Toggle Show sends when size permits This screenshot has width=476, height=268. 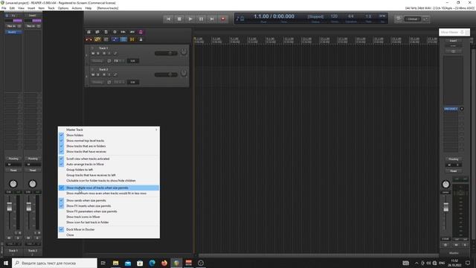coord(109,200)
